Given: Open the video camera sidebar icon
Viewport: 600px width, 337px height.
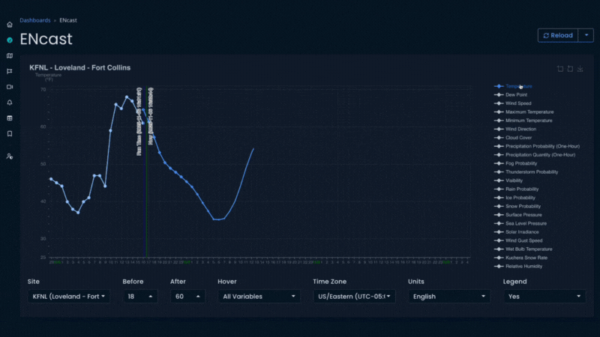Looking at the screenshot, I should point(10,87).
